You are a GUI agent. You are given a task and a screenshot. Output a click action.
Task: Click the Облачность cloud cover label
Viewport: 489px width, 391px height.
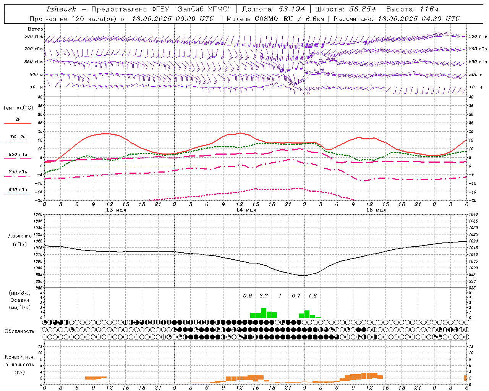[x=19, y=331]
